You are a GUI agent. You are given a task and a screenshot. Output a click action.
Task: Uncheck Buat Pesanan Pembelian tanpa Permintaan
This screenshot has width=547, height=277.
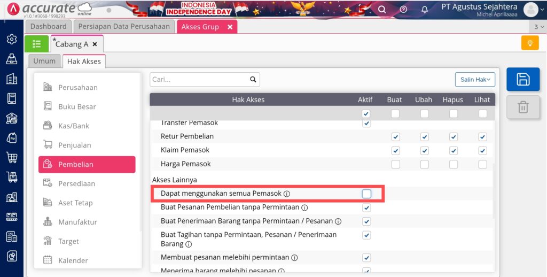[366, 208]
